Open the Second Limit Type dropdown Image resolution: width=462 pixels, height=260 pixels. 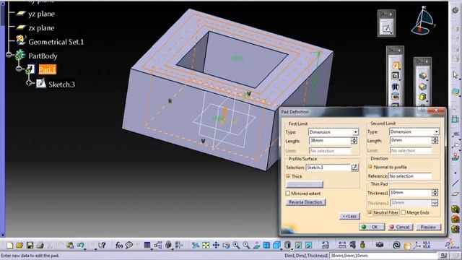pos(436,131)
